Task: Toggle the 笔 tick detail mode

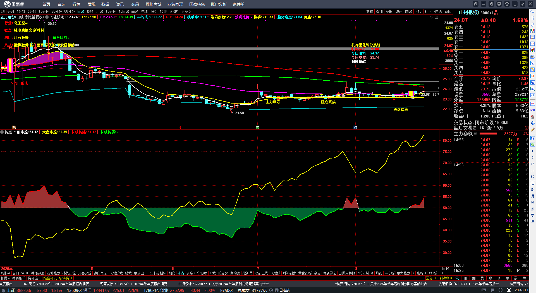Action: click(x=457, y=278)
